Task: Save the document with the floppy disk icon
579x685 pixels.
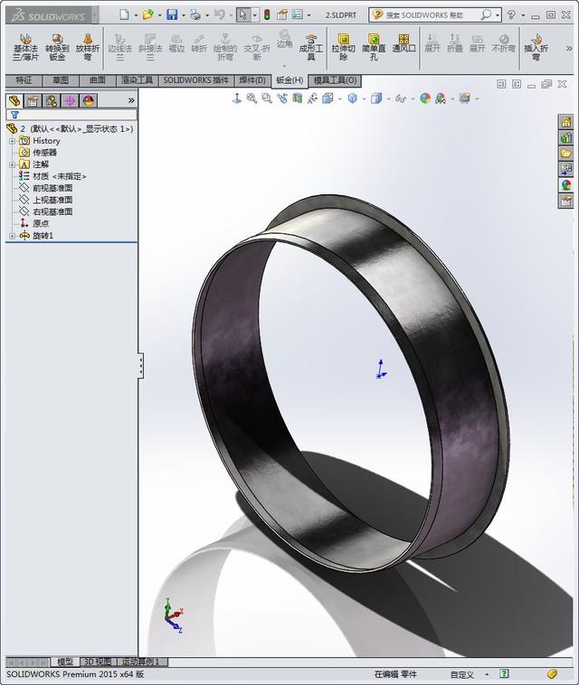Action: point(172,14)
